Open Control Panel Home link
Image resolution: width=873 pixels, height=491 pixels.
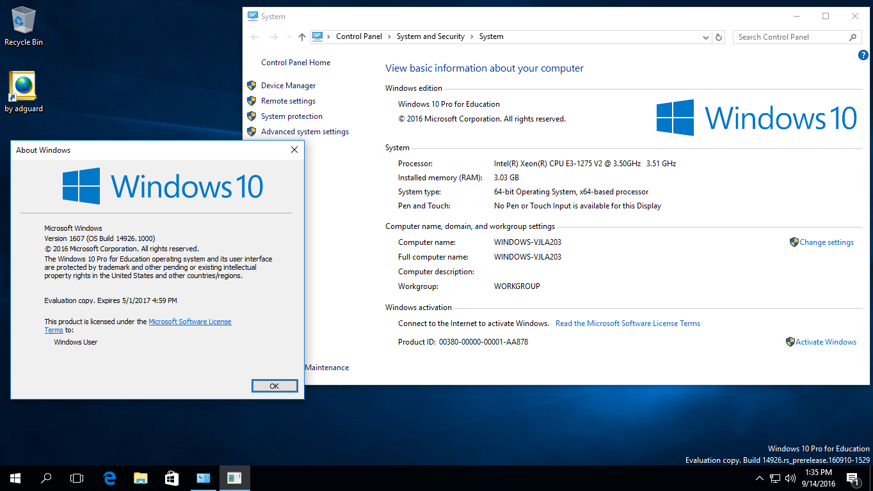coord(296,63)
